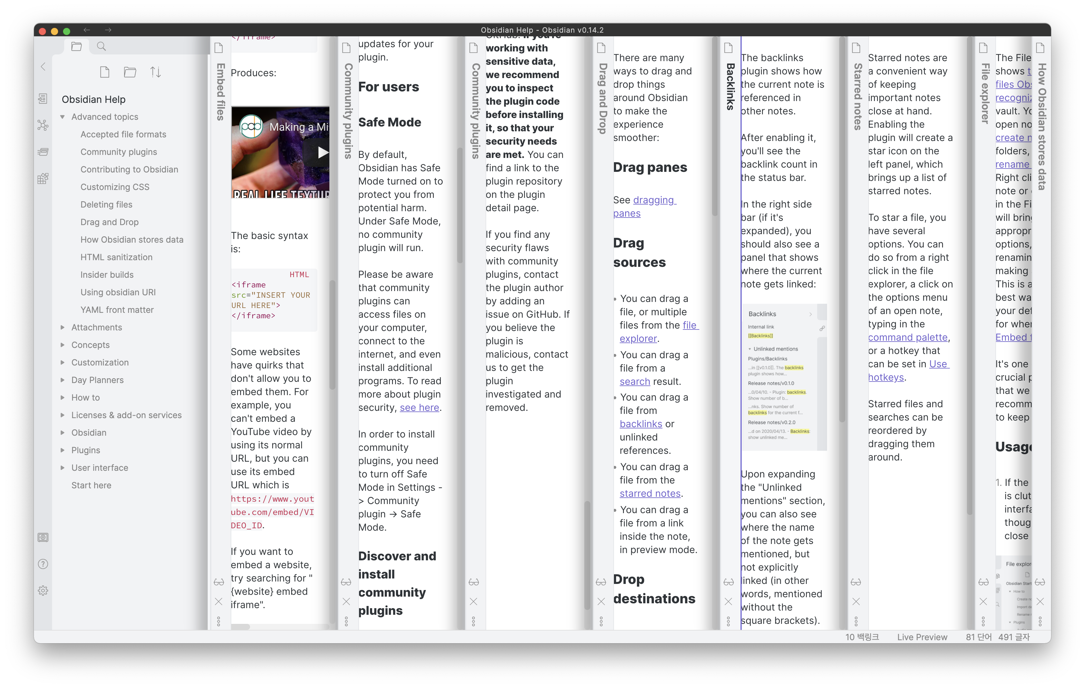Open the help question mark icon
The image size is (1085, 688).
(43, 564)
